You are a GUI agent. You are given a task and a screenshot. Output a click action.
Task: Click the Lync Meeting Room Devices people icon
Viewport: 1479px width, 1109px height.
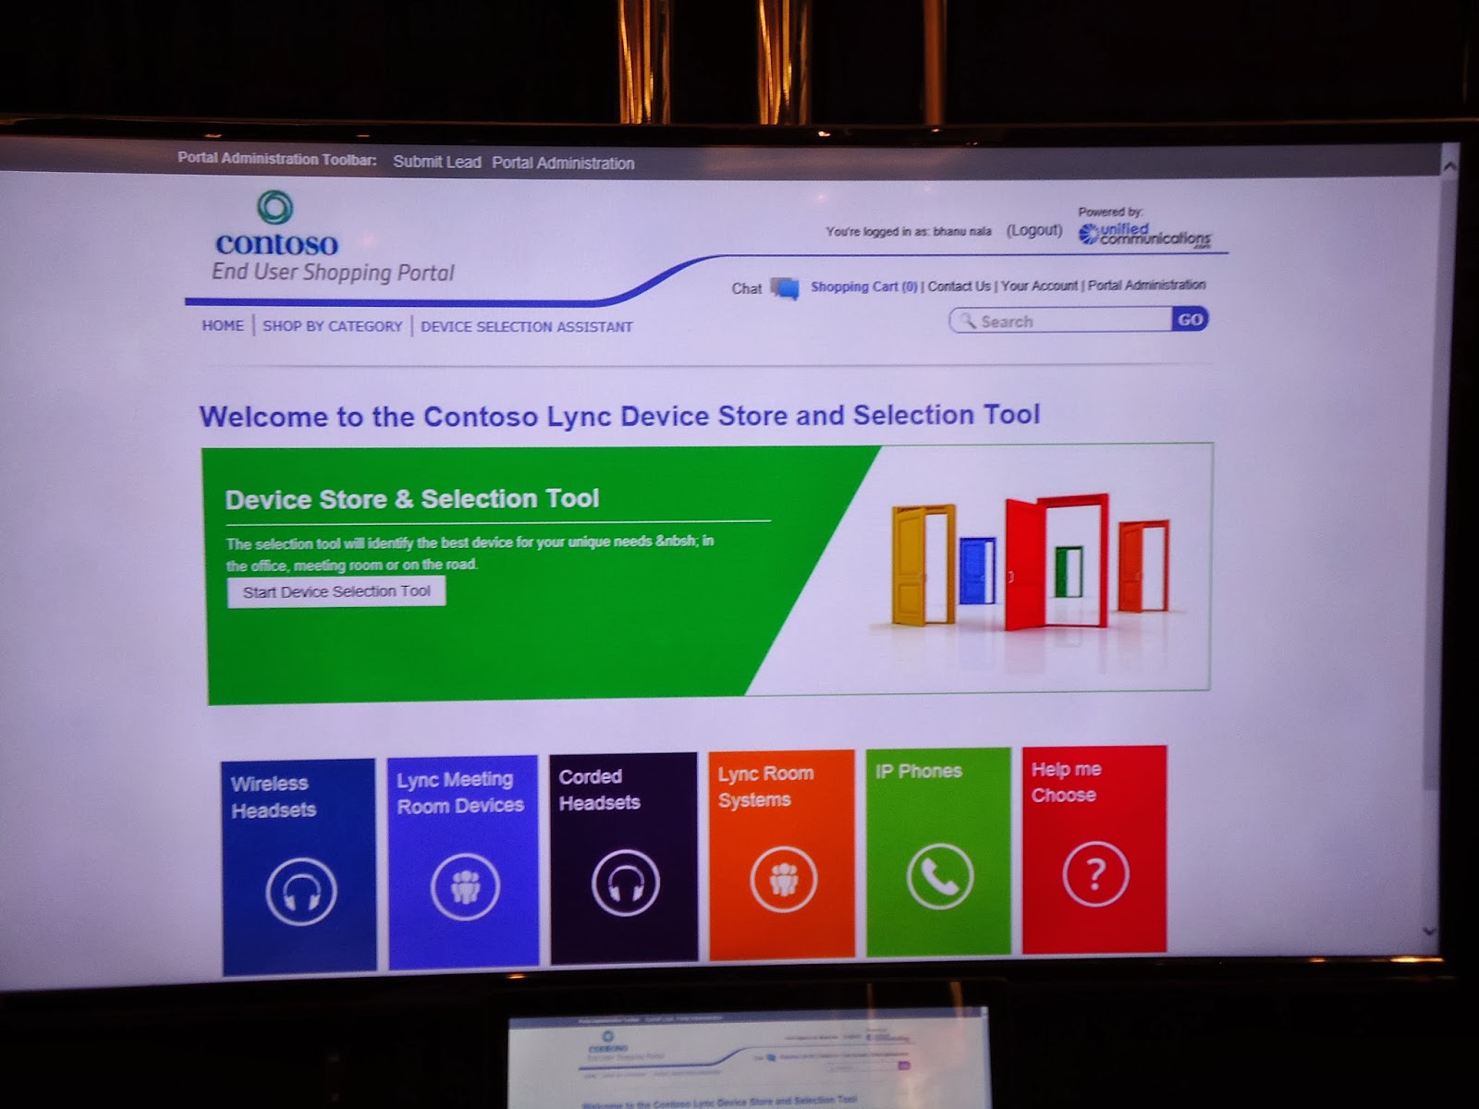click(x=464, y=886)
